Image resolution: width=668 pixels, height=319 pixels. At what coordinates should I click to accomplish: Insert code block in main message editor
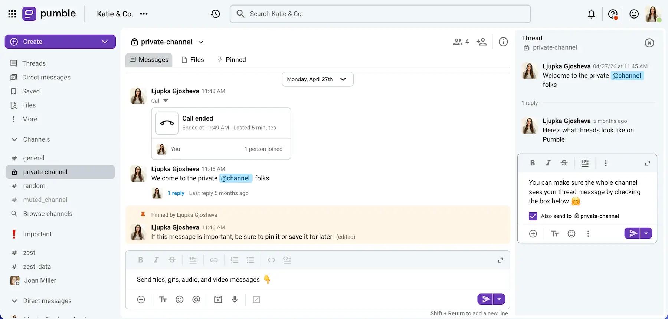(x=287, y=260)
